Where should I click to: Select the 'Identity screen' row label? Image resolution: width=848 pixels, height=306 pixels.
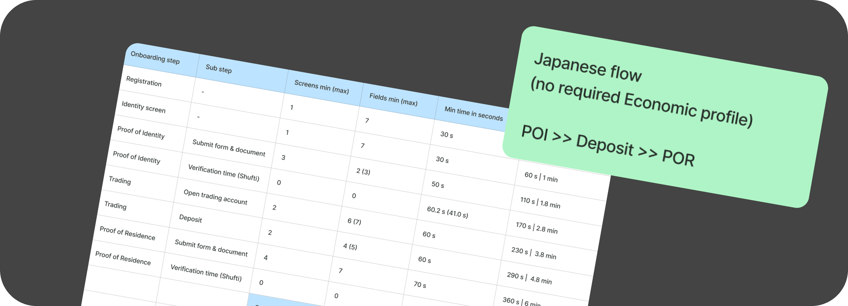(x=144, y=107)
